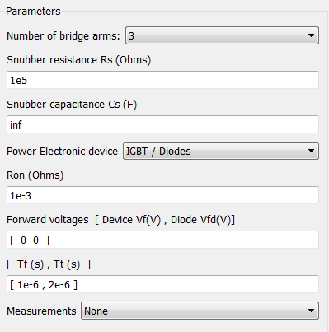
Task: Click the Snubber resistance Rs input field
Action: pyautogui.click(x=162, y=80)
